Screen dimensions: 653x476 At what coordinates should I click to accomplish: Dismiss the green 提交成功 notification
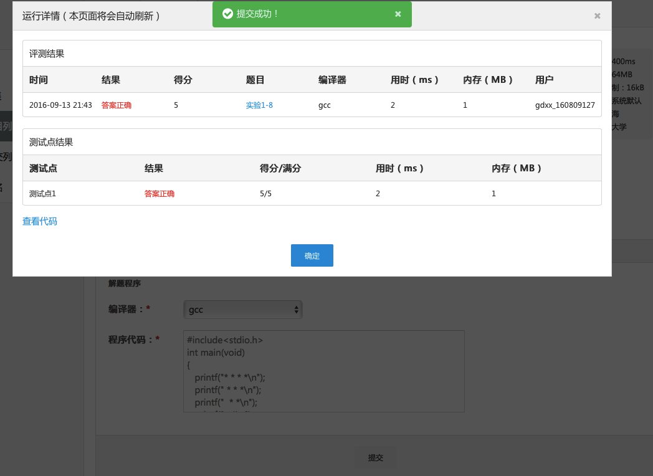pos(398,14)
